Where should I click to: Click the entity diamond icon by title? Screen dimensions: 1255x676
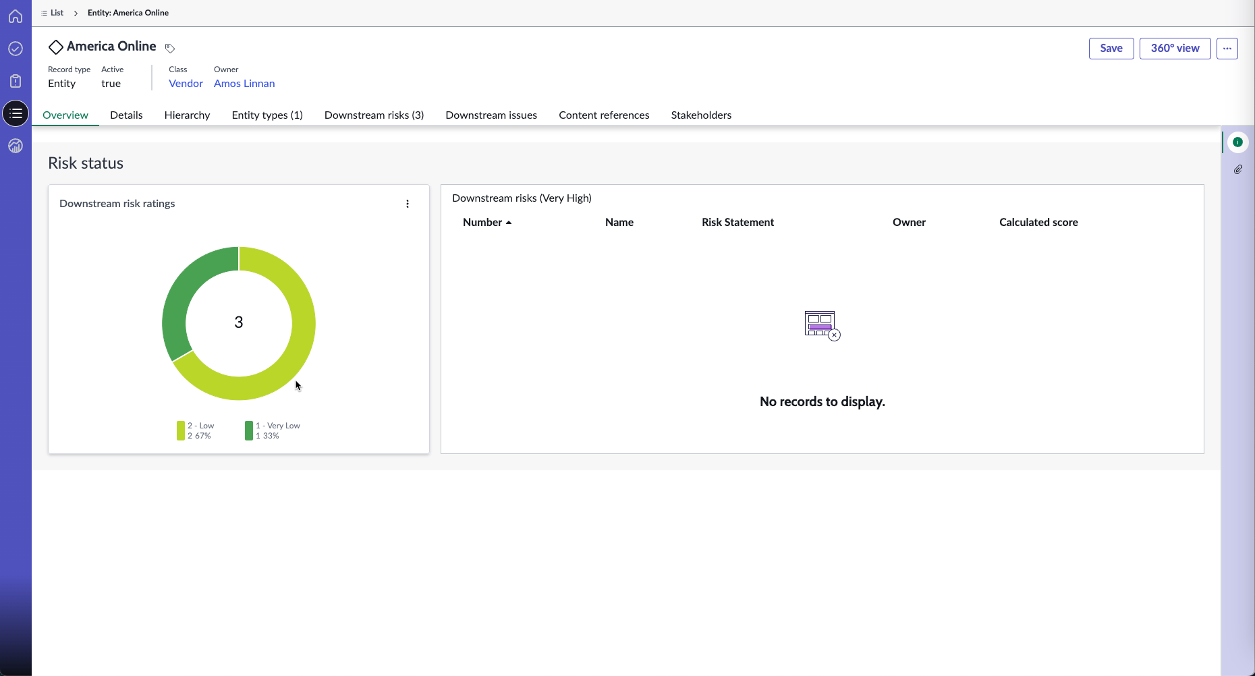point(56,47)
